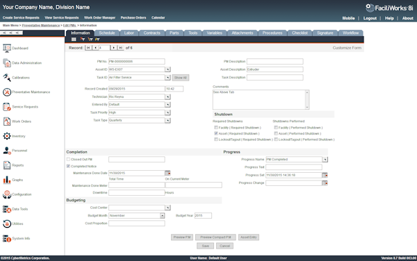The image size is (417, 261).
Task: Click the quick filter lightning icon
Action: coord(97,40)
